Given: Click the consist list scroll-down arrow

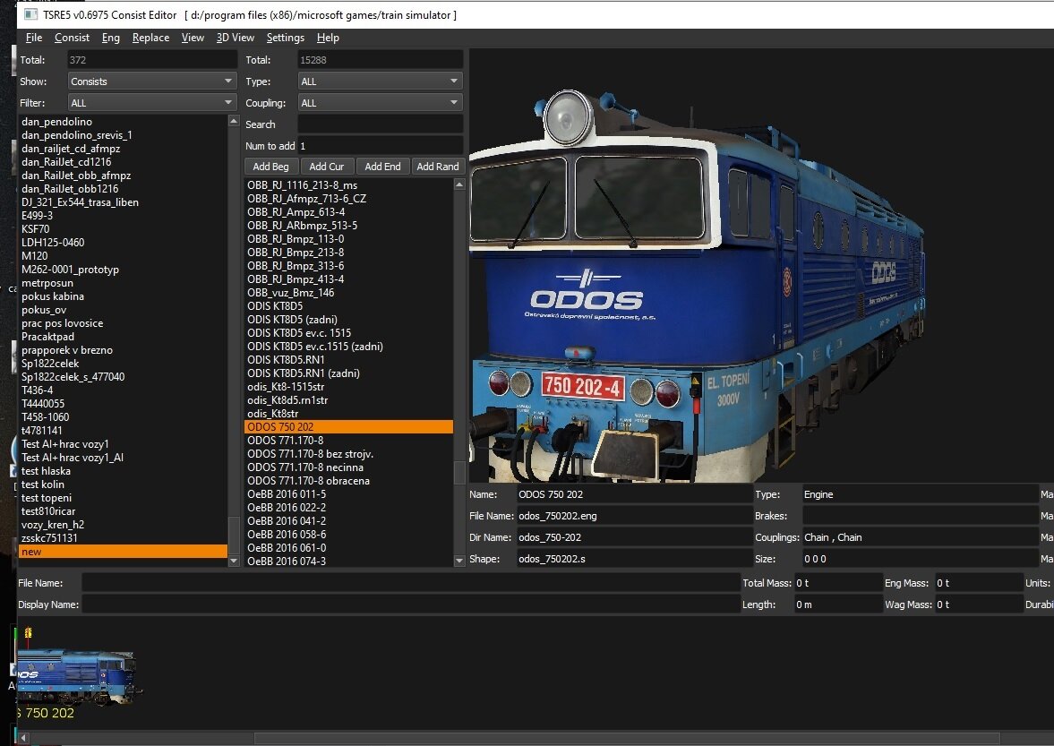Looking at the screenshot, I should pos(234,561).
